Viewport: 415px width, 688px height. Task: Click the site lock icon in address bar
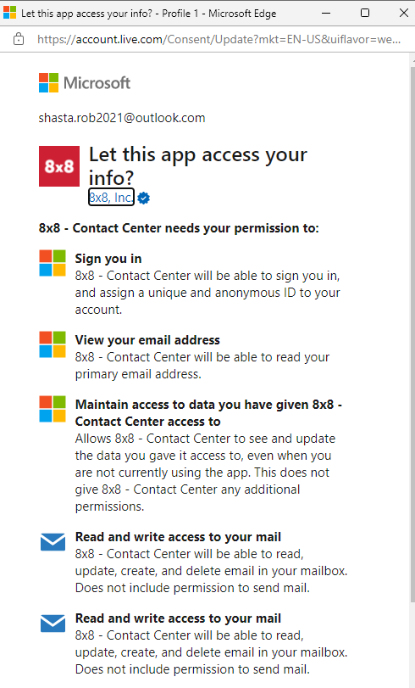tap(19, 39)
